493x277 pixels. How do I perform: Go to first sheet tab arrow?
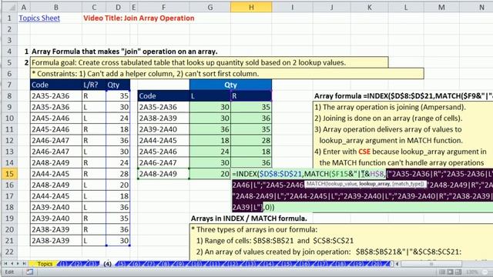click(x=5, y=264)
